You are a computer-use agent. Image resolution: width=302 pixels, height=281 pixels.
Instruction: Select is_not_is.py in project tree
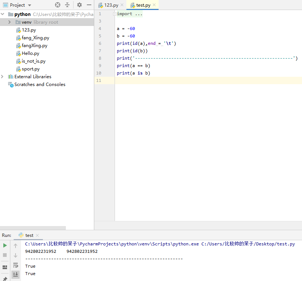[34, 61]
